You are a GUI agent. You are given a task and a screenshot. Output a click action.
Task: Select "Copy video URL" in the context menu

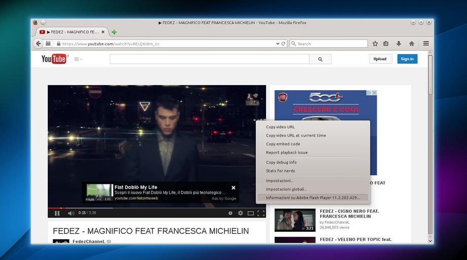pyautogui.click(x=280, y=127)
